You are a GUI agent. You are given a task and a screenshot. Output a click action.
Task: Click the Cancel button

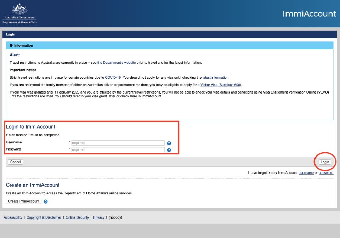15,162
